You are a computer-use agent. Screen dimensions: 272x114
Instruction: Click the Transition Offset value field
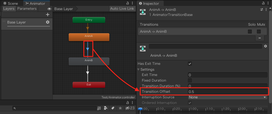click(228, 92)
